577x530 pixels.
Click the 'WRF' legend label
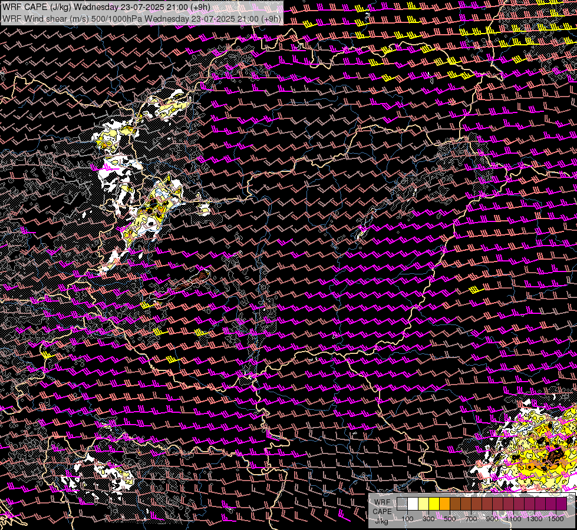383,502
